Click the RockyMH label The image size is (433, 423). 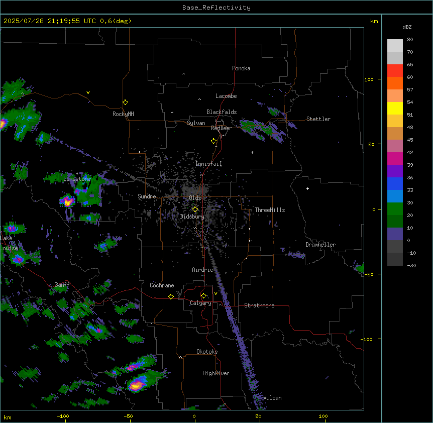pyautogui.click(x=123, y=114)
